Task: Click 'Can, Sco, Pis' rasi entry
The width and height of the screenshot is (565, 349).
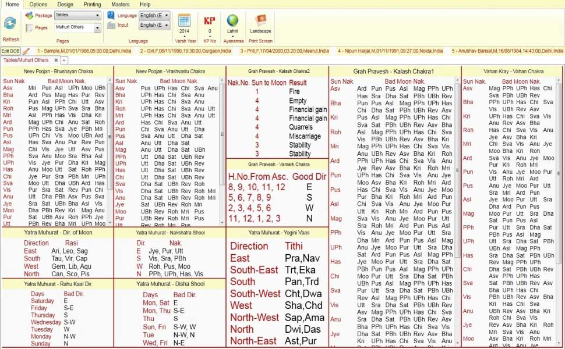Action: click(70, 274)
